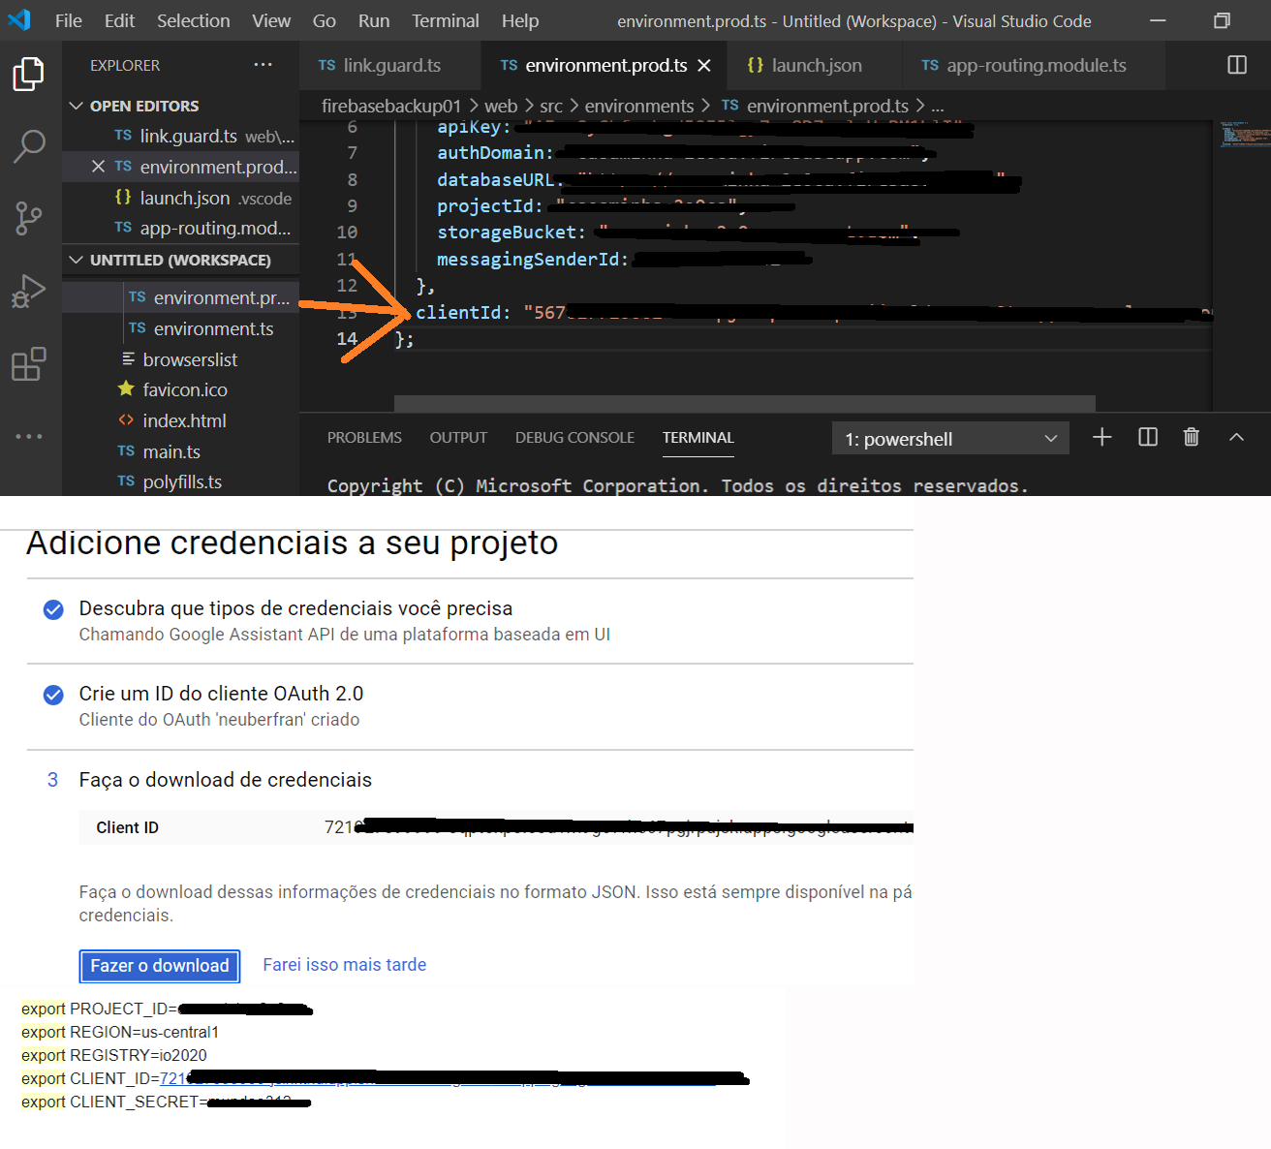
Task: Open the Search view in activity bar
Action: pos(29,146)
